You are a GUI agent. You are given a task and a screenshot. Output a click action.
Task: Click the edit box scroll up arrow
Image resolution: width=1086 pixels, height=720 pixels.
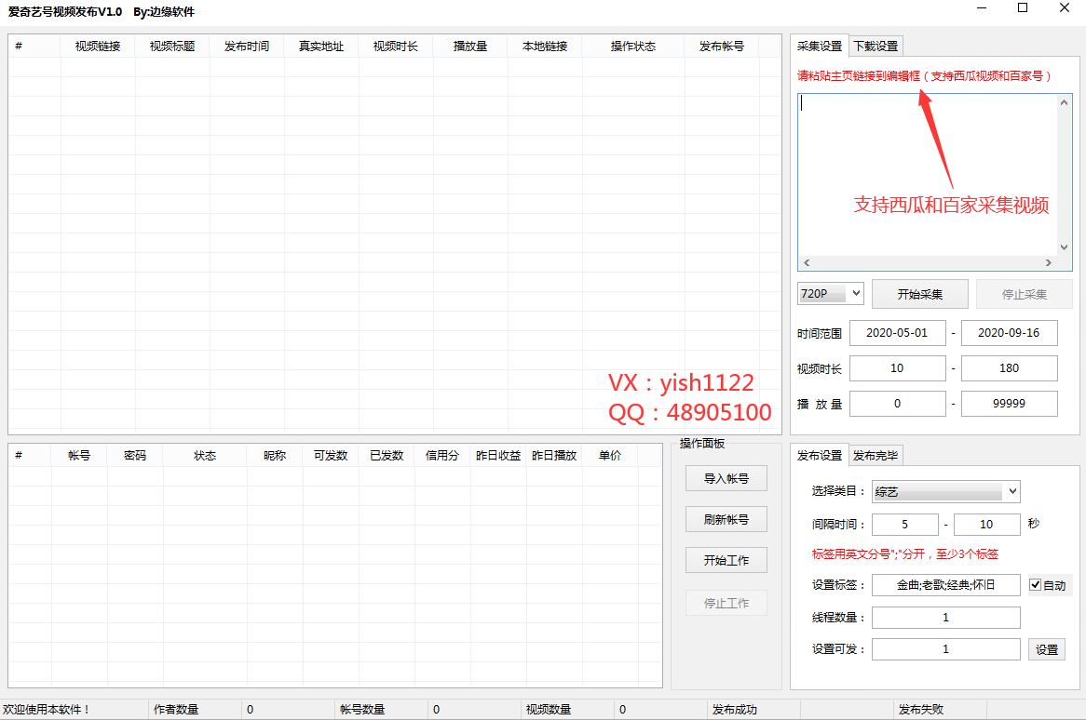point(1064,102)
